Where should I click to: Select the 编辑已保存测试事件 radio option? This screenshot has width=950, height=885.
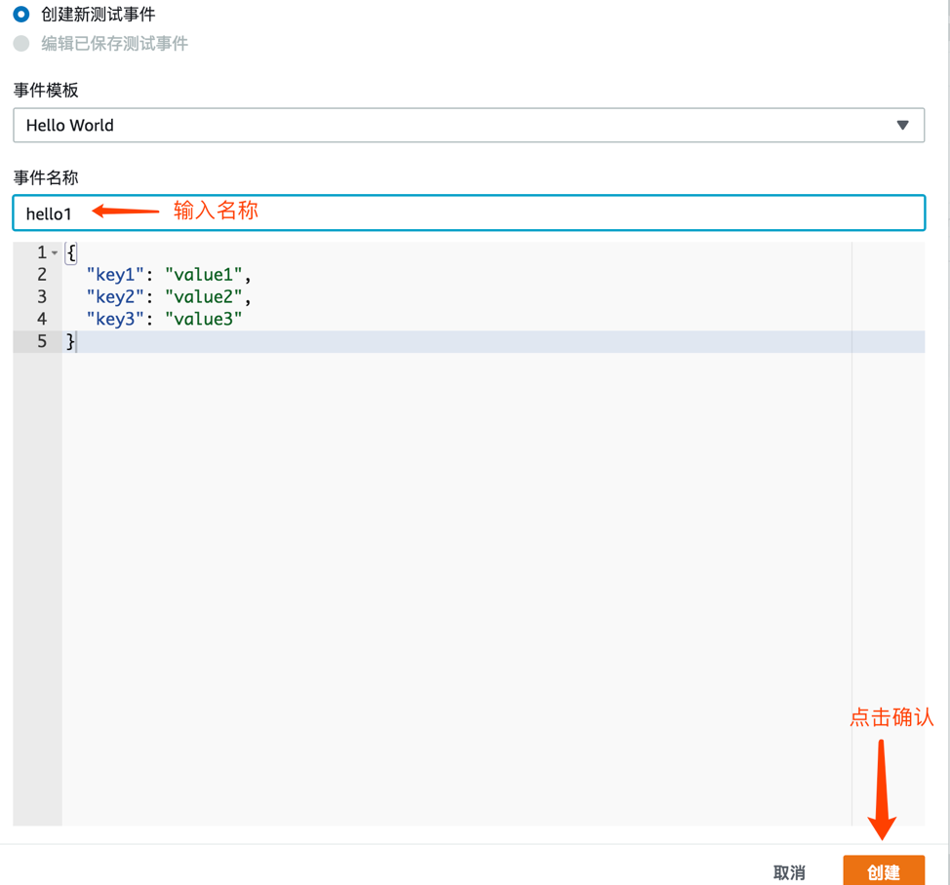click(21, 44)
